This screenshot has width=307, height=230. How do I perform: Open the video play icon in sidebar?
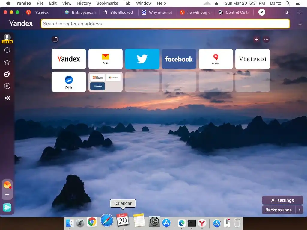(x=7, y=86)
